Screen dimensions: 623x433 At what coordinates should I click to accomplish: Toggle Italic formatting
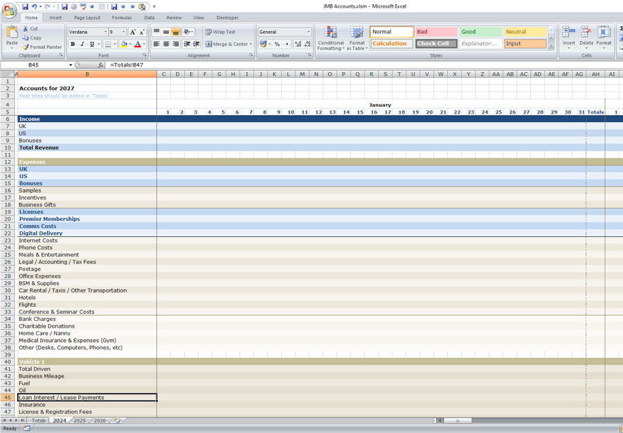click(x=82, y=44)
